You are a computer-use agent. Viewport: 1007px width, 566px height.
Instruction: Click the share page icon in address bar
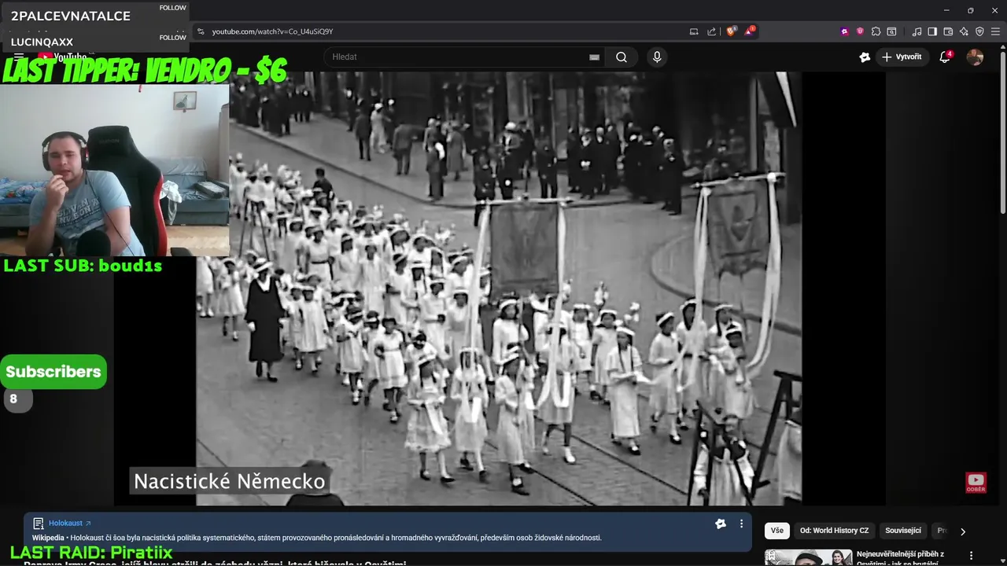pyautogui.click(x=711, y=31)
